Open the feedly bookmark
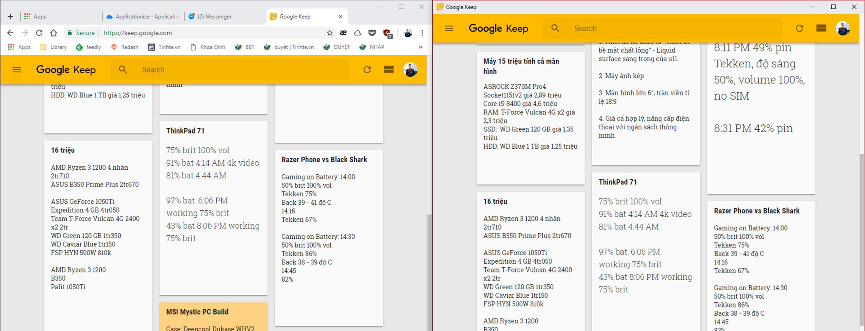Image resolution: width=865 pixels, height=331 pixels. 88,47
